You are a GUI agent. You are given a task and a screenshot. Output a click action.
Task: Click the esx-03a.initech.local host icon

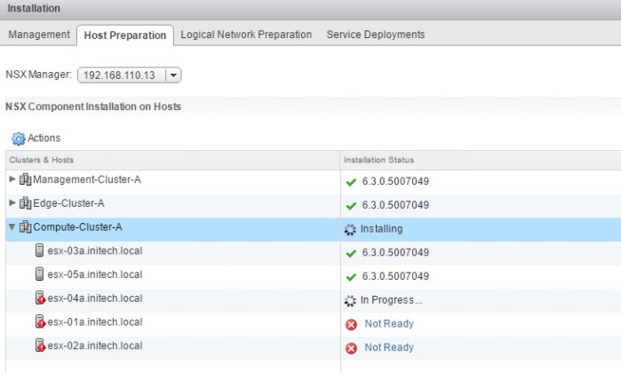[x=39, y=251]
